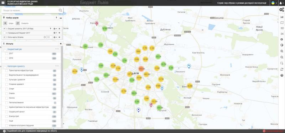Click the Шари button label

pyautogui.click(x=11, y=23)
